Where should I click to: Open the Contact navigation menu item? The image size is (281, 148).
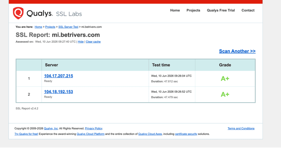pyautogui.click(x=248, y=10)
